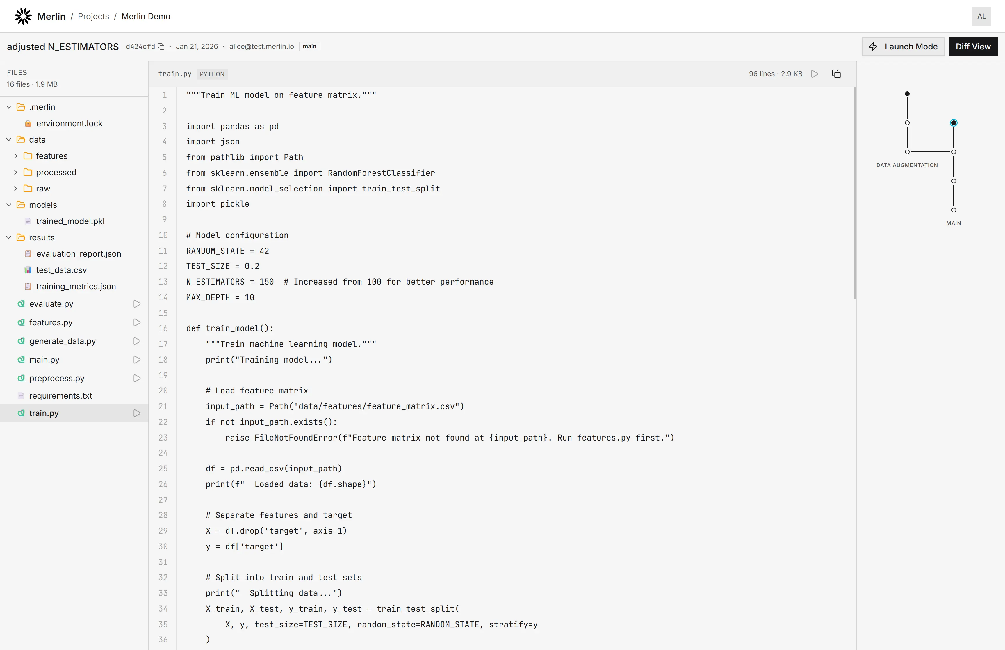
Task: Copy the commit hash d424cfd
Action: (161, 47)
